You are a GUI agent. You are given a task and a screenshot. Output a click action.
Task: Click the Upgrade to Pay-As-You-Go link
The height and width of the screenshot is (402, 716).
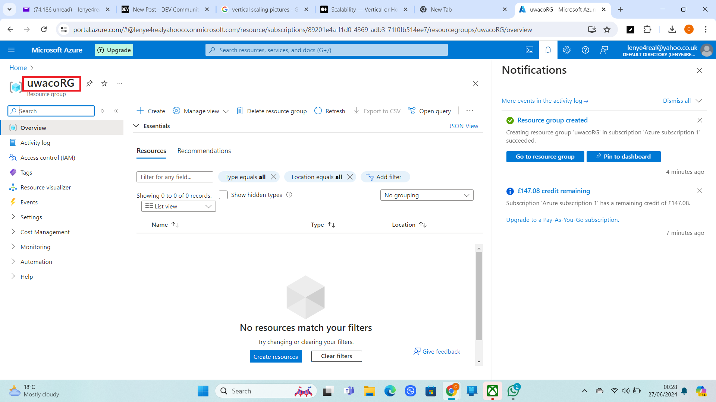click(x=562, y=220)
